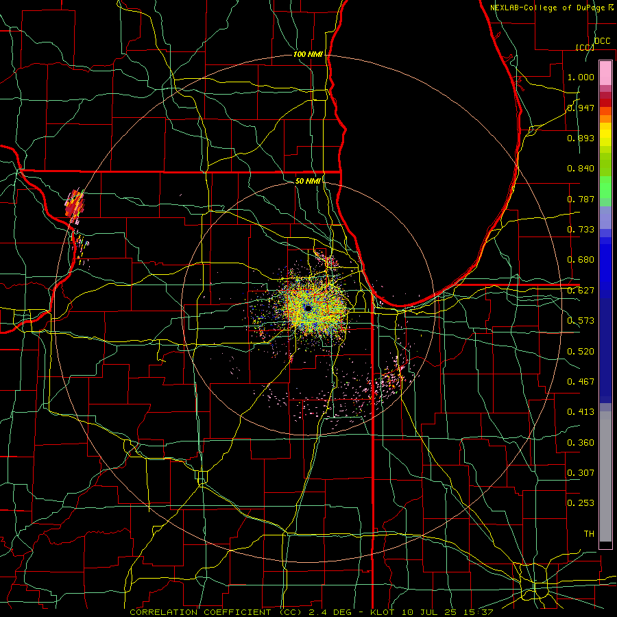Click the TH threshold label

589,534
